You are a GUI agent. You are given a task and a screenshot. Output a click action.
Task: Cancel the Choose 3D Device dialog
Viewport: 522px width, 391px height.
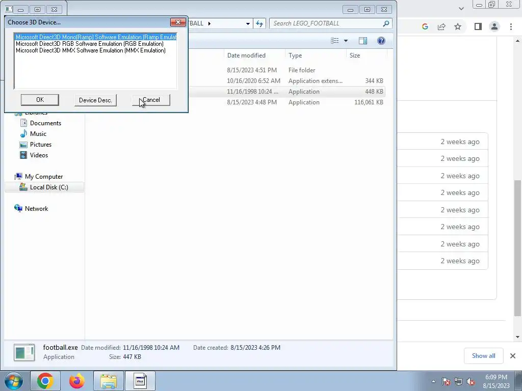point(151,100)
